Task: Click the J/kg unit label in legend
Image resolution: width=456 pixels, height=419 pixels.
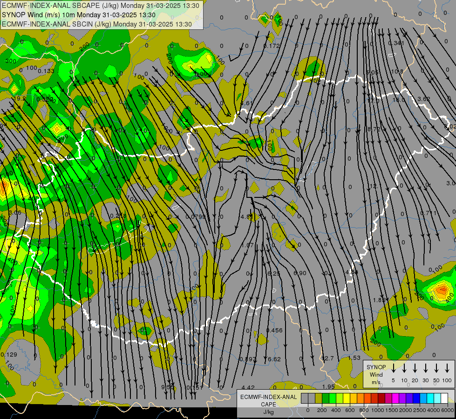Action: pos(268,412)
